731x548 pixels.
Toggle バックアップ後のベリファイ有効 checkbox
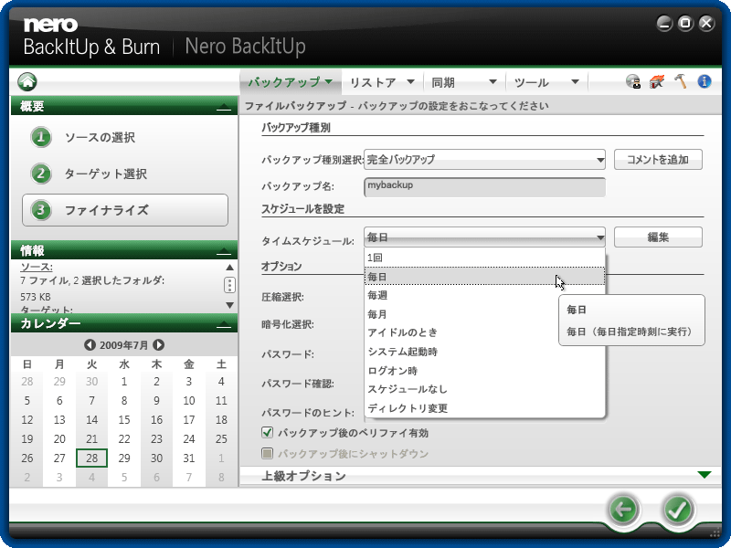pyautogui.click(x=267, y=433)
